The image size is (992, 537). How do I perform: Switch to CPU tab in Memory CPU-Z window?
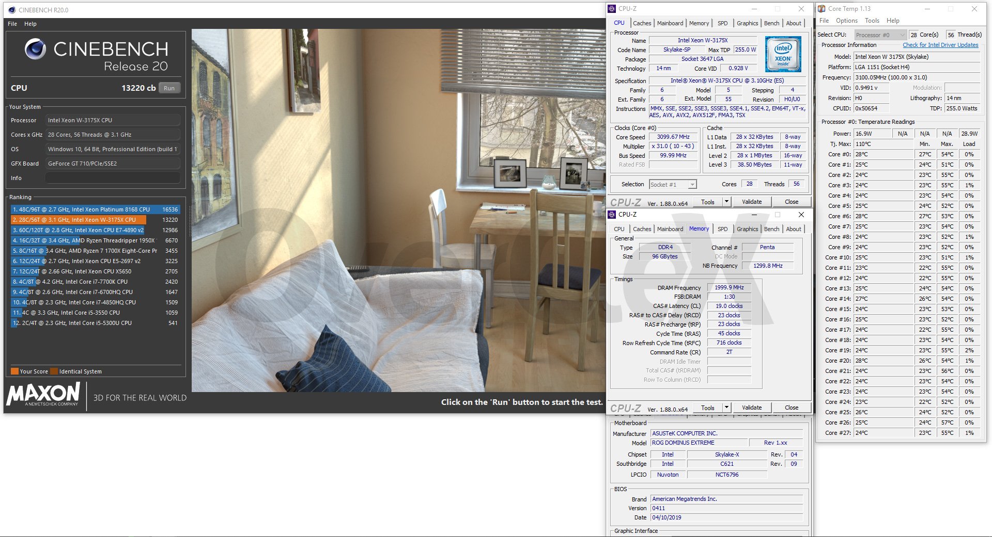click(619, 229)
